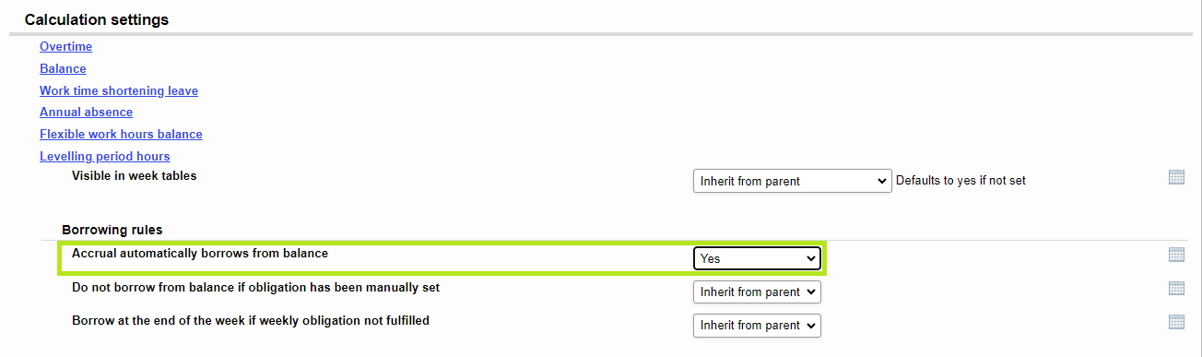Select Accrual automatically borrows from balance label
Screen dimensions: 1202x357
[200, 253]
